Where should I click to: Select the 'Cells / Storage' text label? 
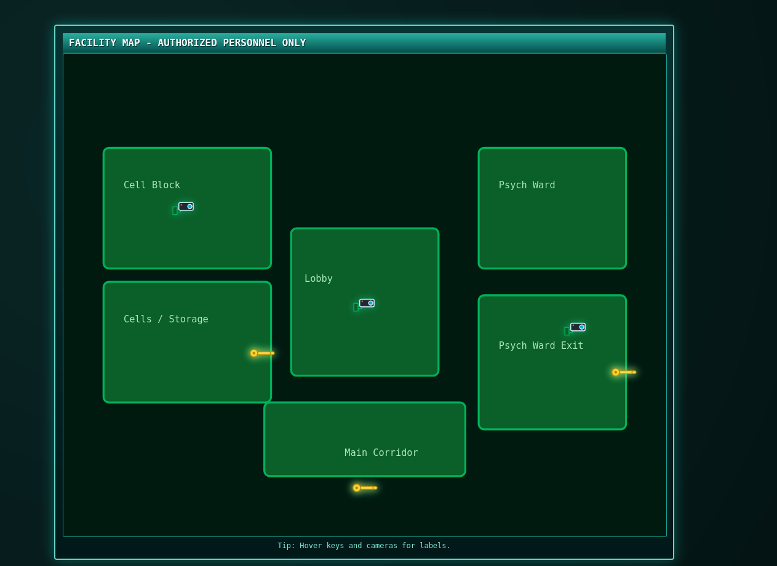point(165,319)
